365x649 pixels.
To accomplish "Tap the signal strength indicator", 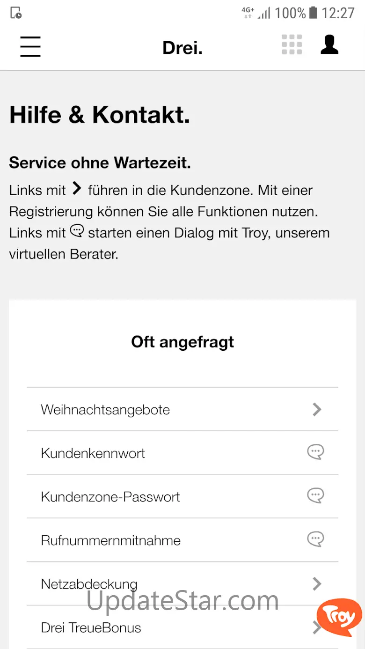I will [x=264, y=13].
